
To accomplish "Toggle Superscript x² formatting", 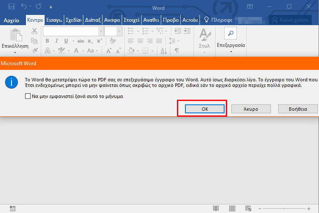I will point(99,41).
